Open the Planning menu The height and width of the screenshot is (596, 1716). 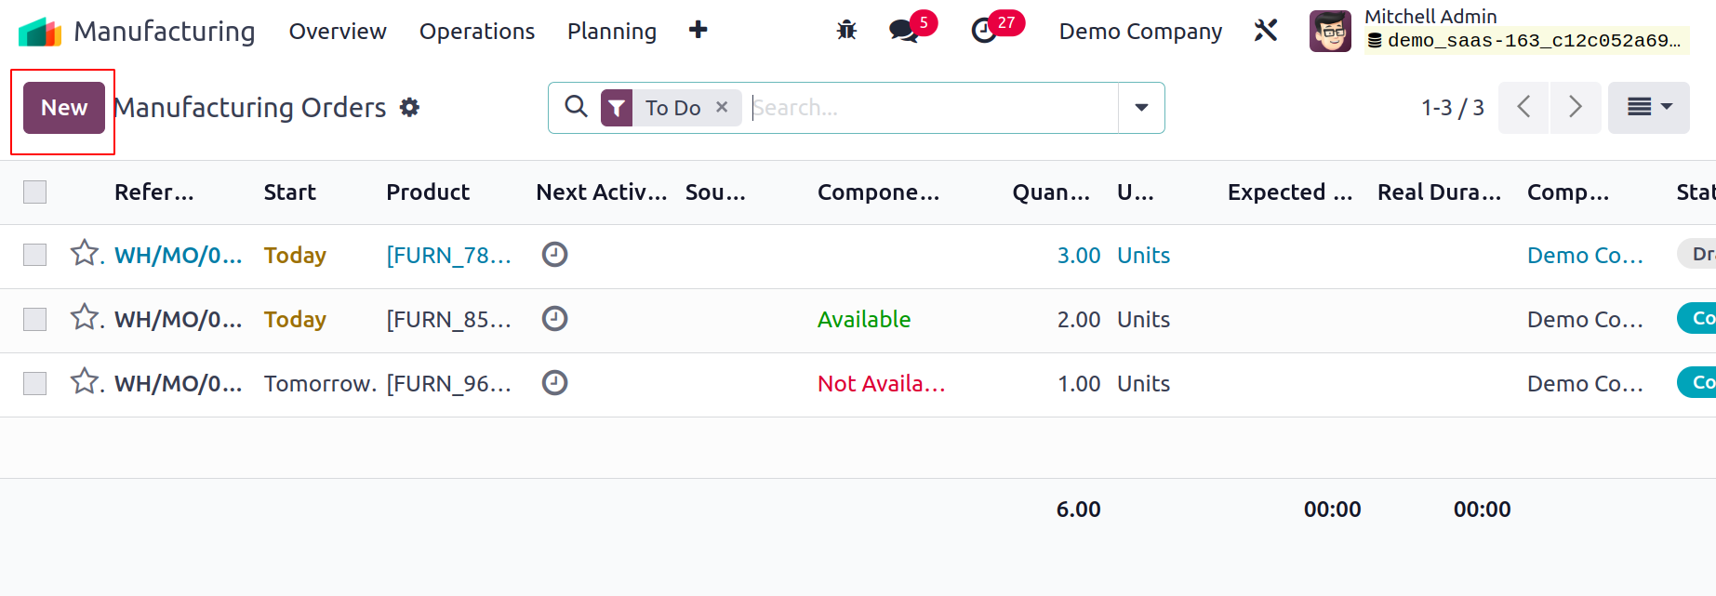coord(612,31)
